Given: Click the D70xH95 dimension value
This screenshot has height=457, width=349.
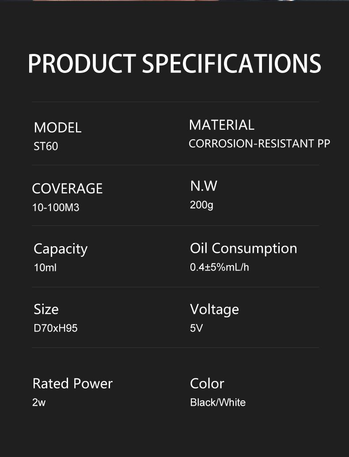Looking at the screenshot, I should 56,328.
